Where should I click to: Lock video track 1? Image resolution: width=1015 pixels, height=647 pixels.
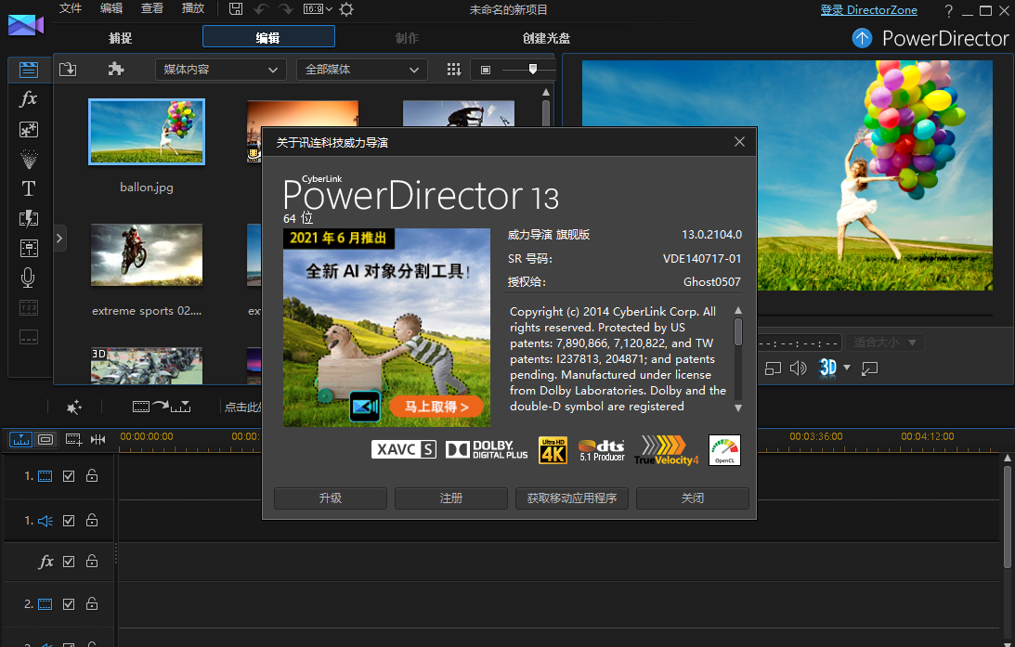[92, 475]
